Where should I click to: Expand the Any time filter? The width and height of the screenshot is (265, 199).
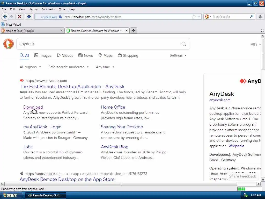click(105, 67)
